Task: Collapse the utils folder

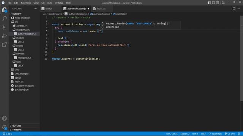Action: pos(19,62)
